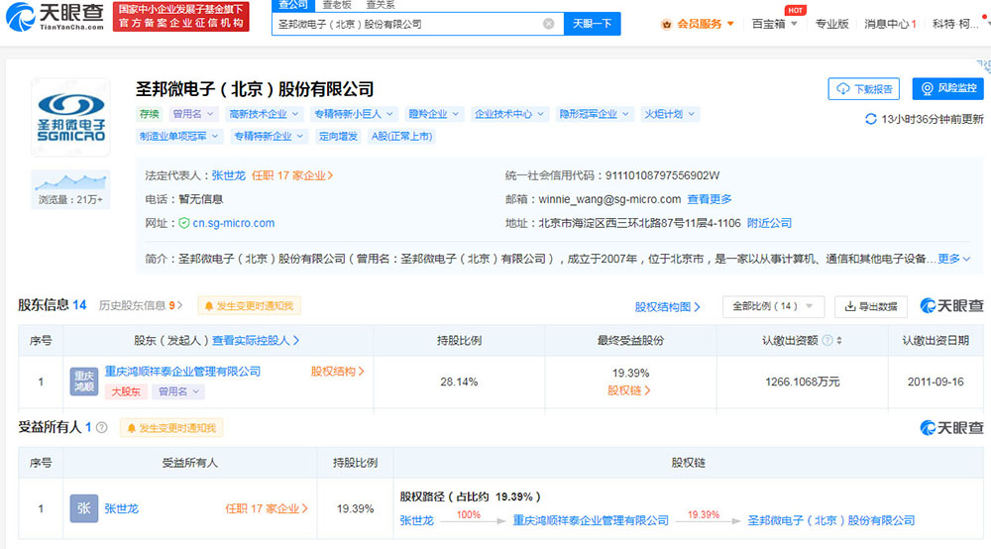
Task: Click the 重庆鸿顺 shareholder avatar icon
Action: [x=83, y=382]
